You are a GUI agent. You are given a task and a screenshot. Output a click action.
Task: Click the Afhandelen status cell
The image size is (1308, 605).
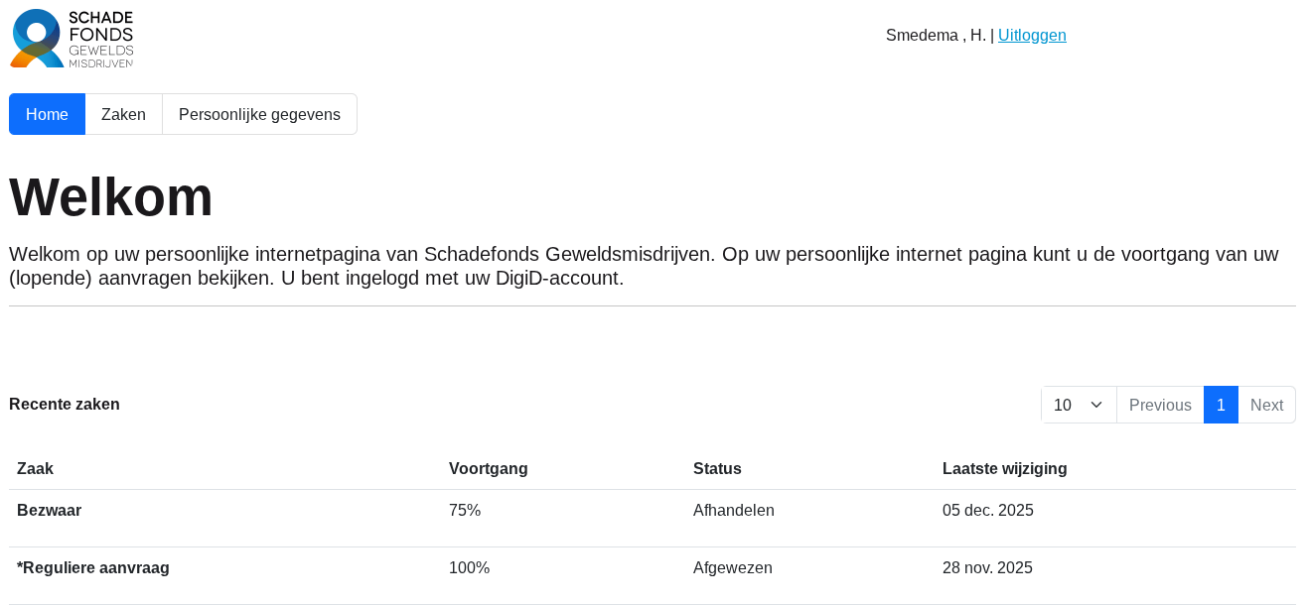tap(733, 511)
